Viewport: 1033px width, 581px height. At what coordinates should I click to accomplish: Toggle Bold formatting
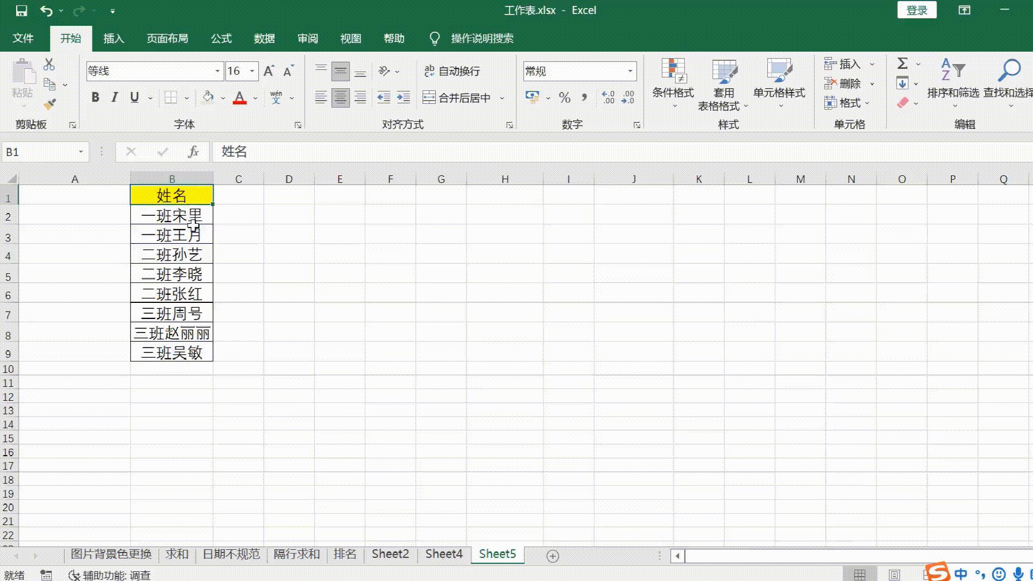click(x=95, y=98)
